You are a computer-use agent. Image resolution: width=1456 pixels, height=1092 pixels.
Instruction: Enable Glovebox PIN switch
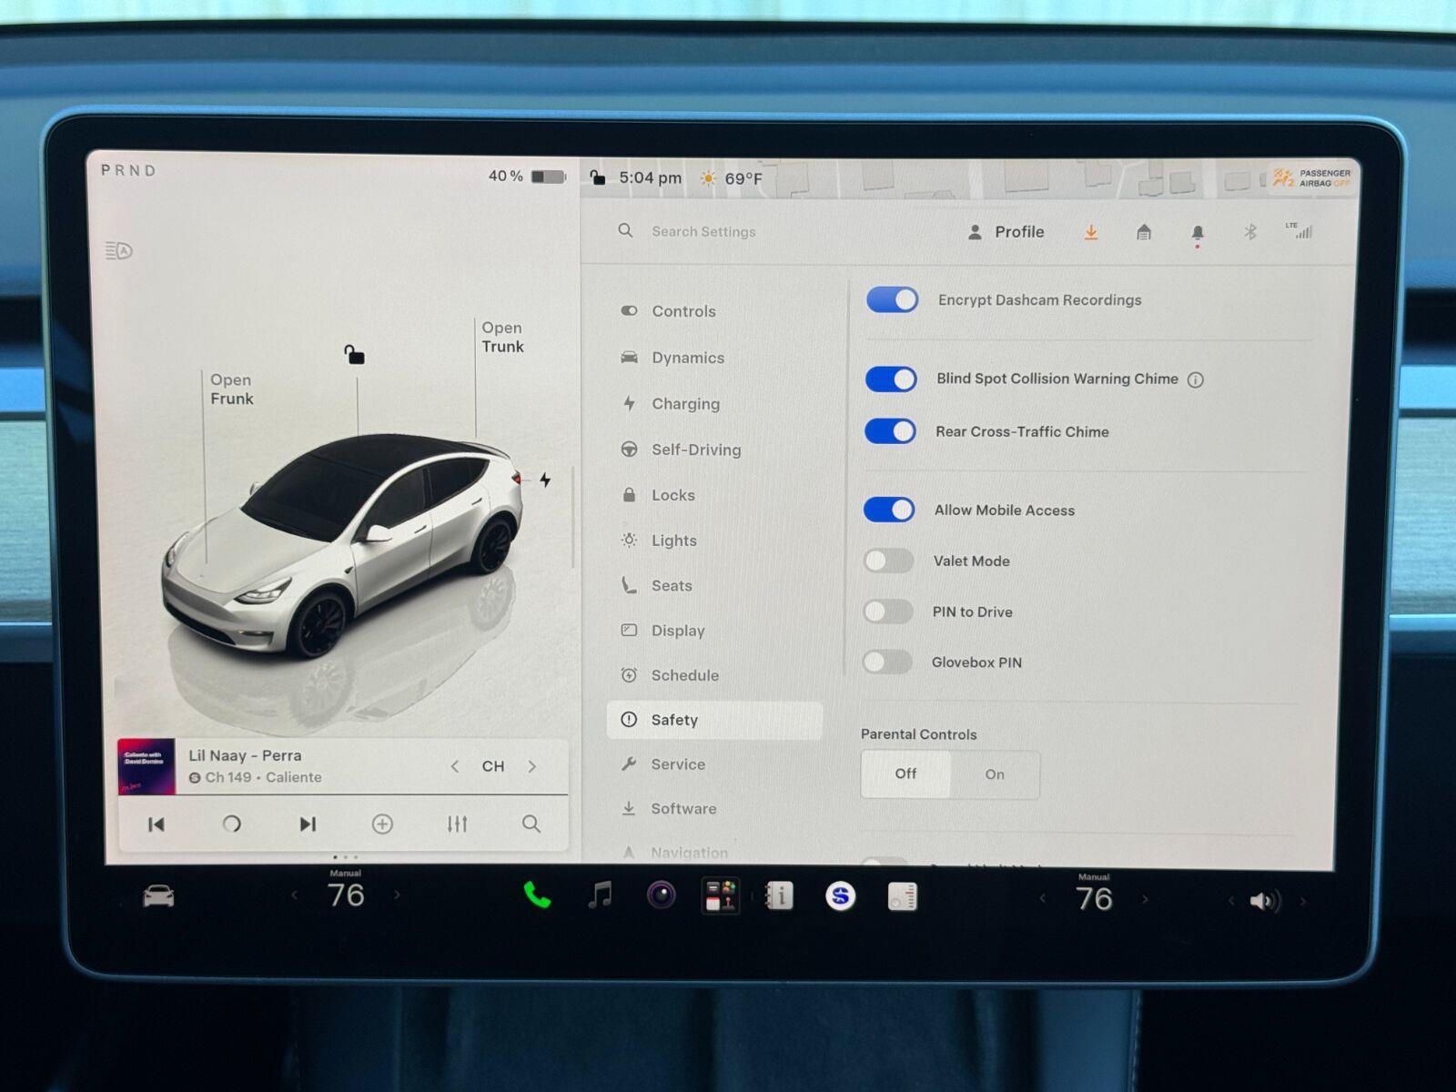point(886,662)
